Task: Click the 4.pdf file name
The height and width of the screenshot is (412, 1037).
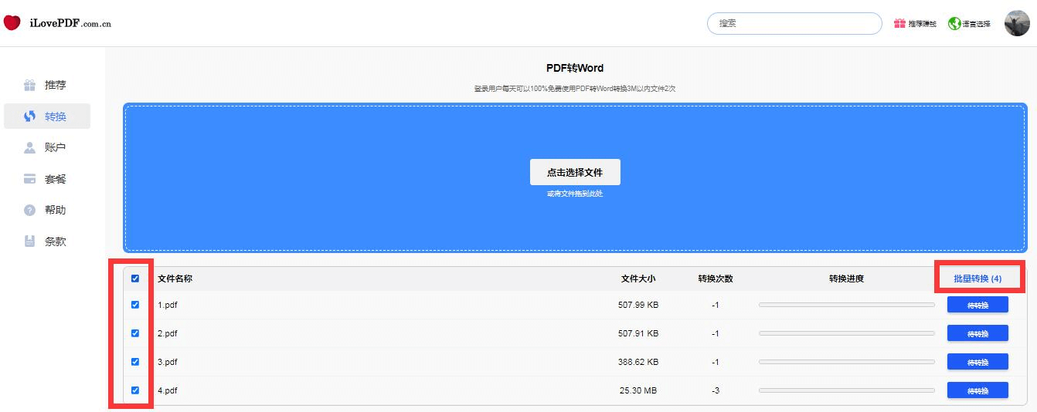Action: [x=168, y=390]
